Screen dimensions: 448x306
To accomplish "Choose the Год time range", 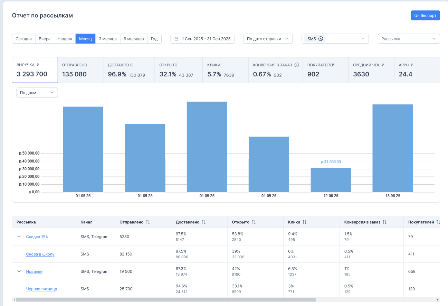I will tap(154, 39).
